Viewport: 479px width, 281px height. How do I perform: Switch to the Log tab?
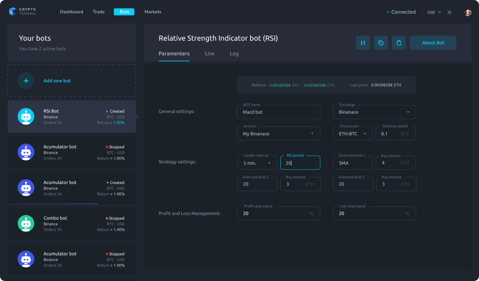[x=234, y=54]
